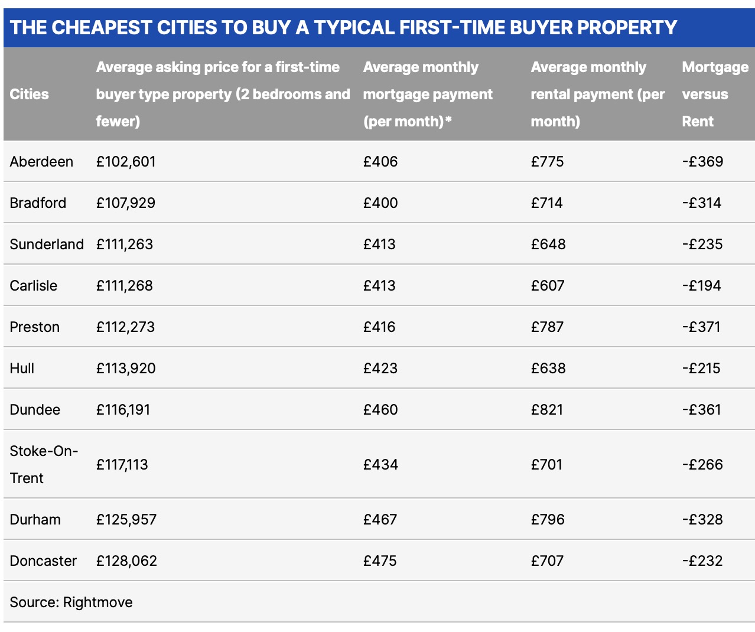This screenshot has width=755, height=632.
Task: Click the average monthly mortgage payment header
Action: [428, 95]
